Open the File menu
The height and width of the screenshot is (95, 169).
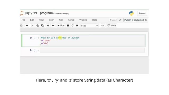coord(23,20)
